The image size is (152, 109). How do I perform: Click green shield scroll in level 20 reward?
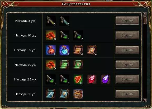click(78, 65)
